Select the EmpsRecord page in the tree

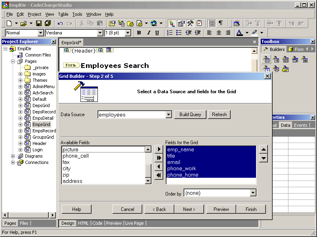coord(44,131)
